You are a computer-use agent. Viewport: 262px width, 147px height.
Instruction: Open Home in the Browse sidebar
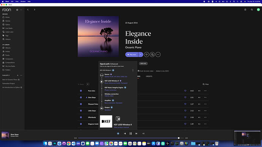coord(6,17)
